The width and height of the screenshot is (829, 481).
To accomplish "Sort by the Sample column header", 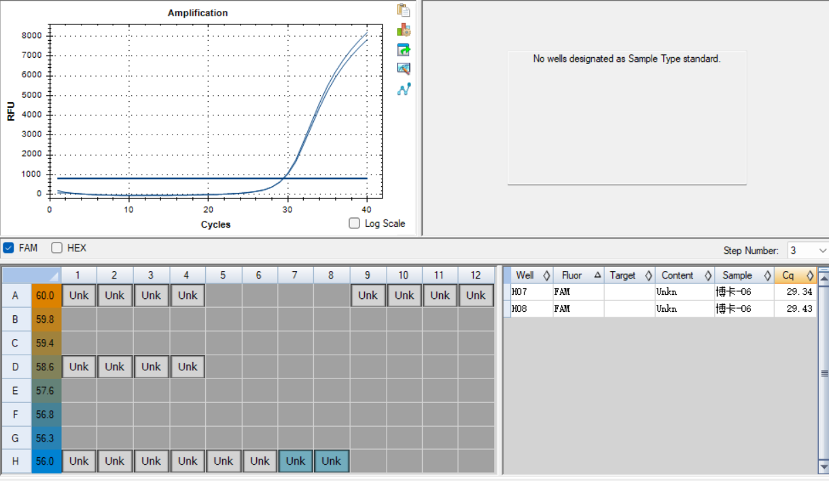I will point(744,275).
